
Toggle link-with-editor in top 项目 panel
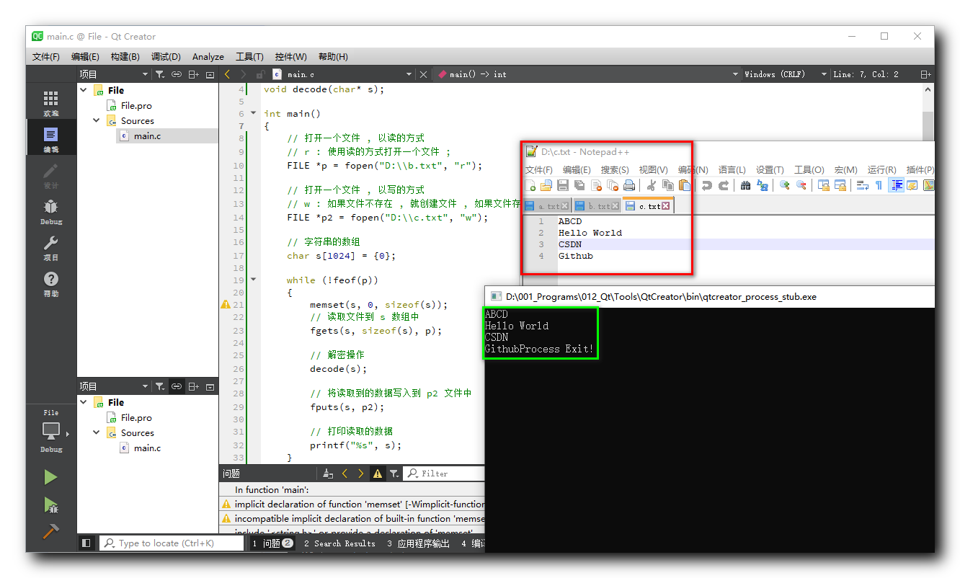pos(177,74)
